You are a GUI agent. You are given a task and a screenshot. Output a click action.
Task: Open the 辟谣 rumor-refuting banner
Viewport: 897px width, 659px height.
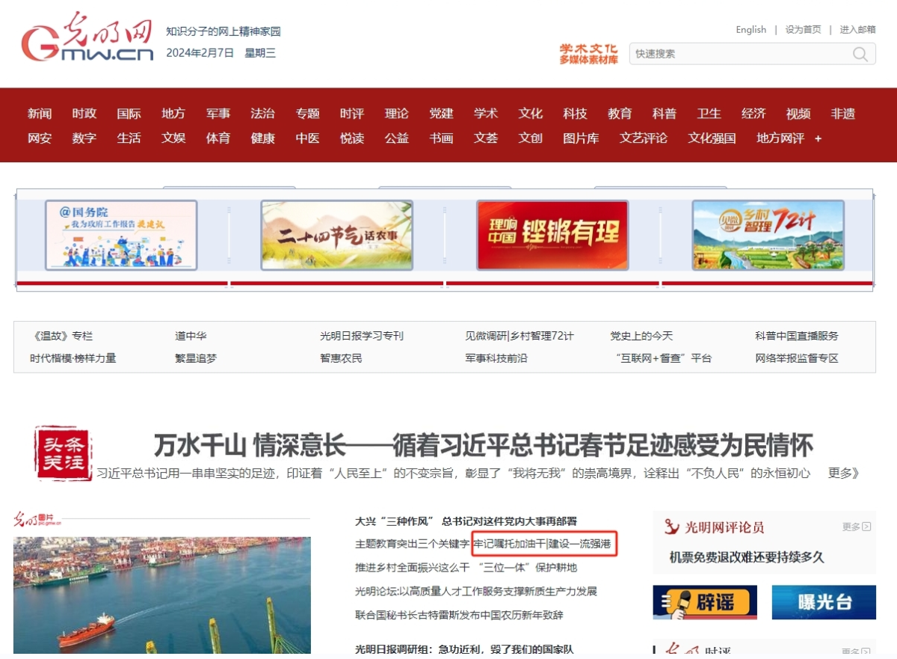(704, 602)
